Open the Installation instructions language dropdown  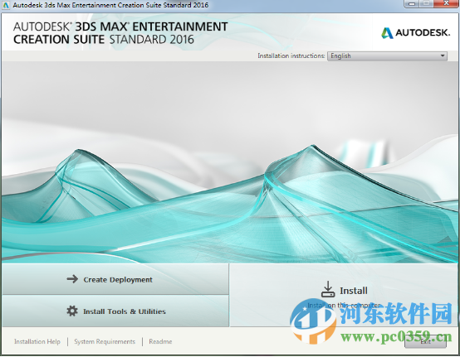click(387, 55)
